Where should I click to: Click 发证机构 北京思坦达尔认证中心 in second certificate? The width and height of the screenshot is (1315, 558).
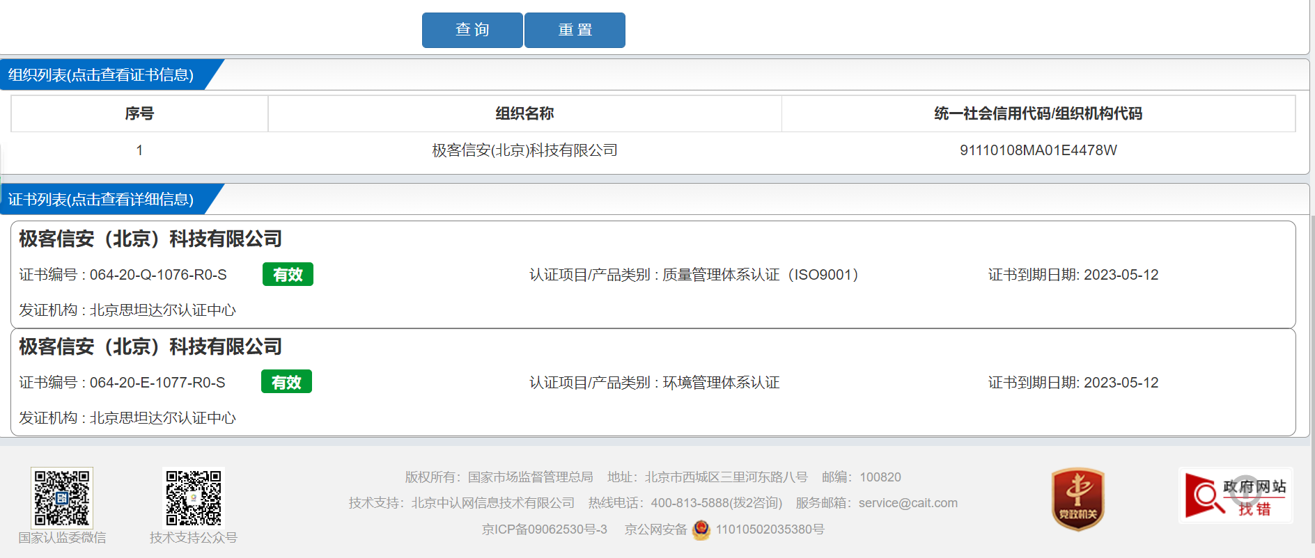[x=127, y=418]
